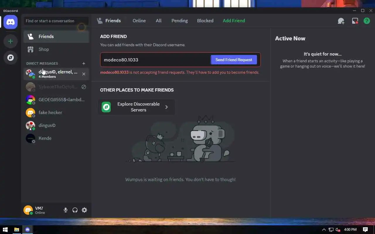Select Friends in the sidebar
The width and height of the screenshot is (375, 234).
56,37
